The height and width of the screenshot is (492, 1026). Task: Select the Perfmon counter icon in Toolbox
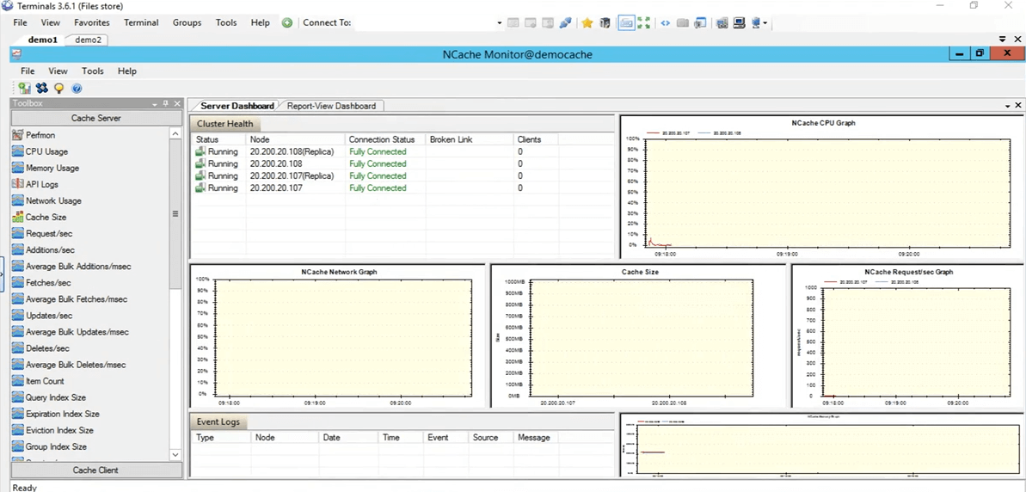pos(18,135)
